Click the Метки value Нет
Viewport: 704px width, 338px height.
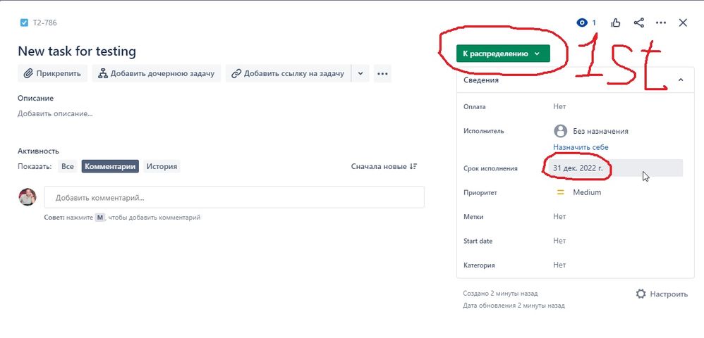[x=559, y=216]
